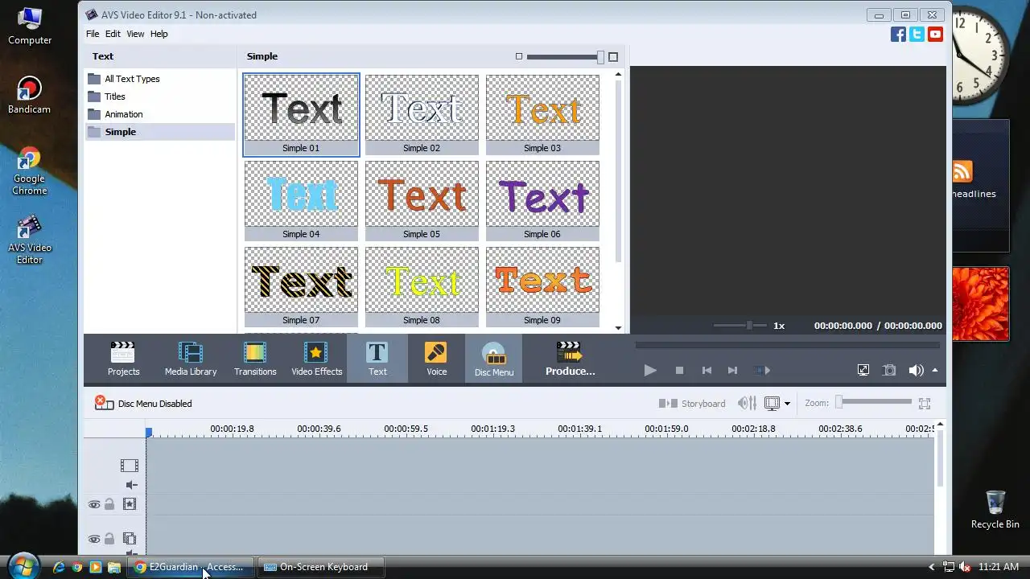This screenshot has width=1030, height=579.
Task: Click the main video audio speaker icon
Action: tap(131, 485)
